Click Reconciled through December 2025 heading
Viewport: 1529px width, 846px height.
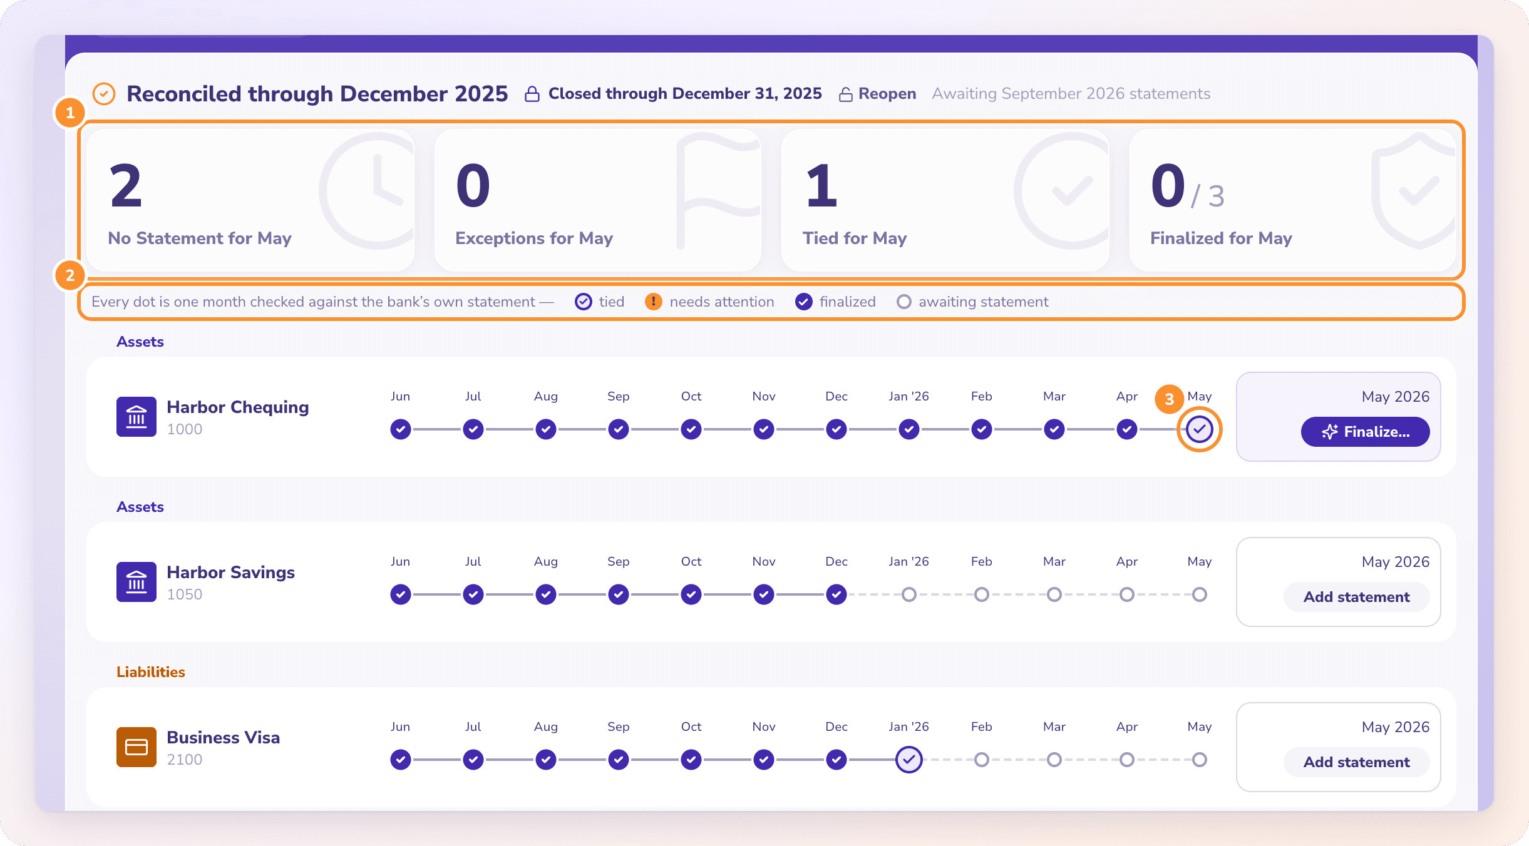(x=317, y=94)
